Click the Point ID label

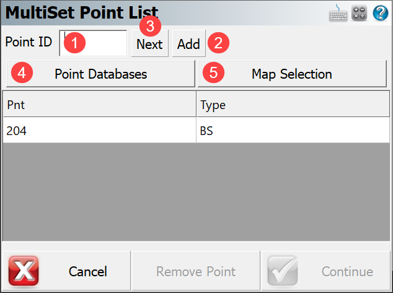coord(29,42)
